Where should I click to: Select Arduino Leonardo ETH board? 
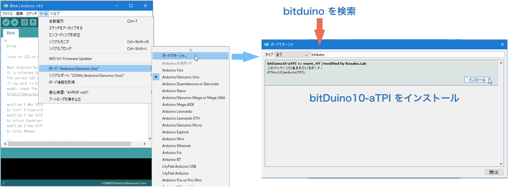coord(190,118)
